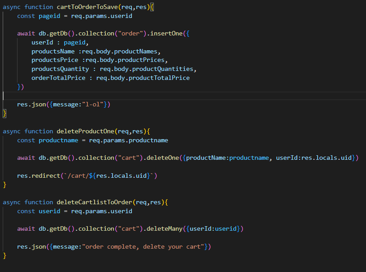This screenshot has width=366, height=272.
Task: Click req.body.productPrices value
Action: point(125,60)
